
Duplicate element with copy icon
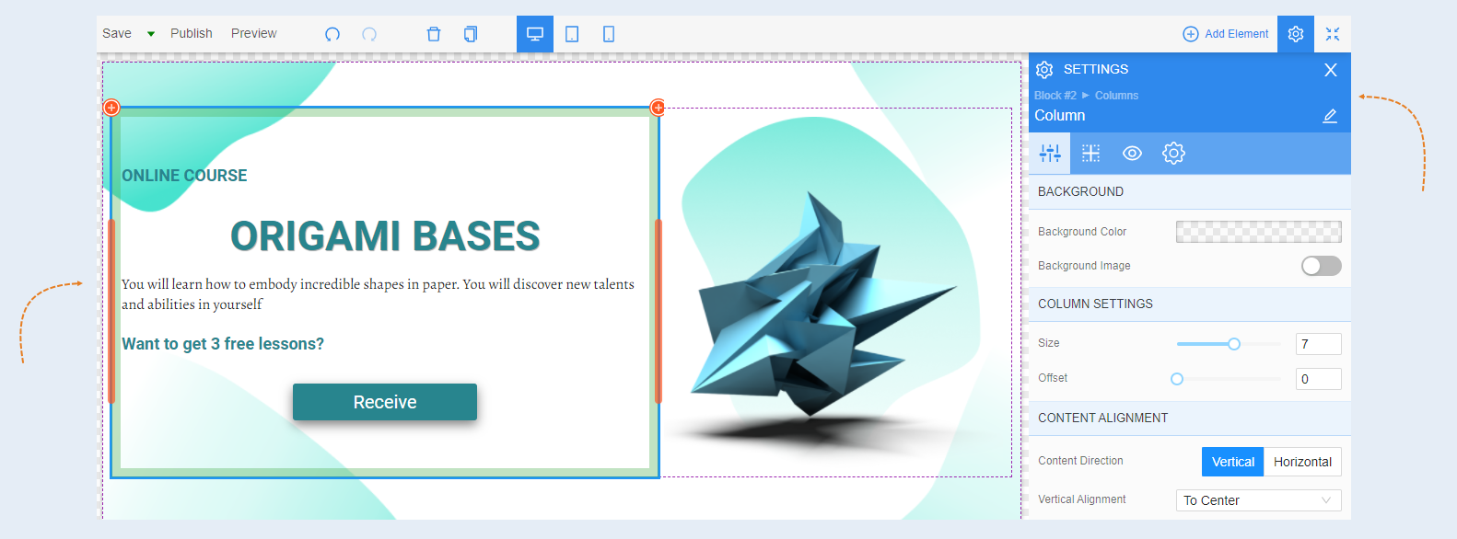pos(471,34)
